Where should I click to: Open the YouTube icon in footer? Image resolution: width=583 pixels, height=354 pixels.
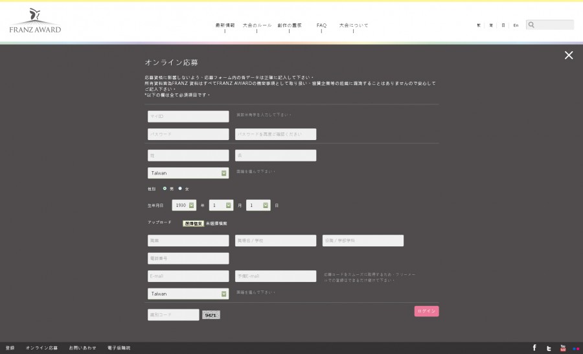(563, 348)
